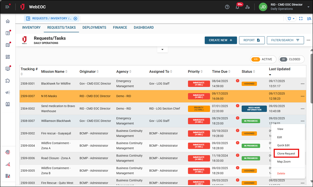Toggle the ACTIVE requests filter

pyautogui.click(x=263, y=59)
